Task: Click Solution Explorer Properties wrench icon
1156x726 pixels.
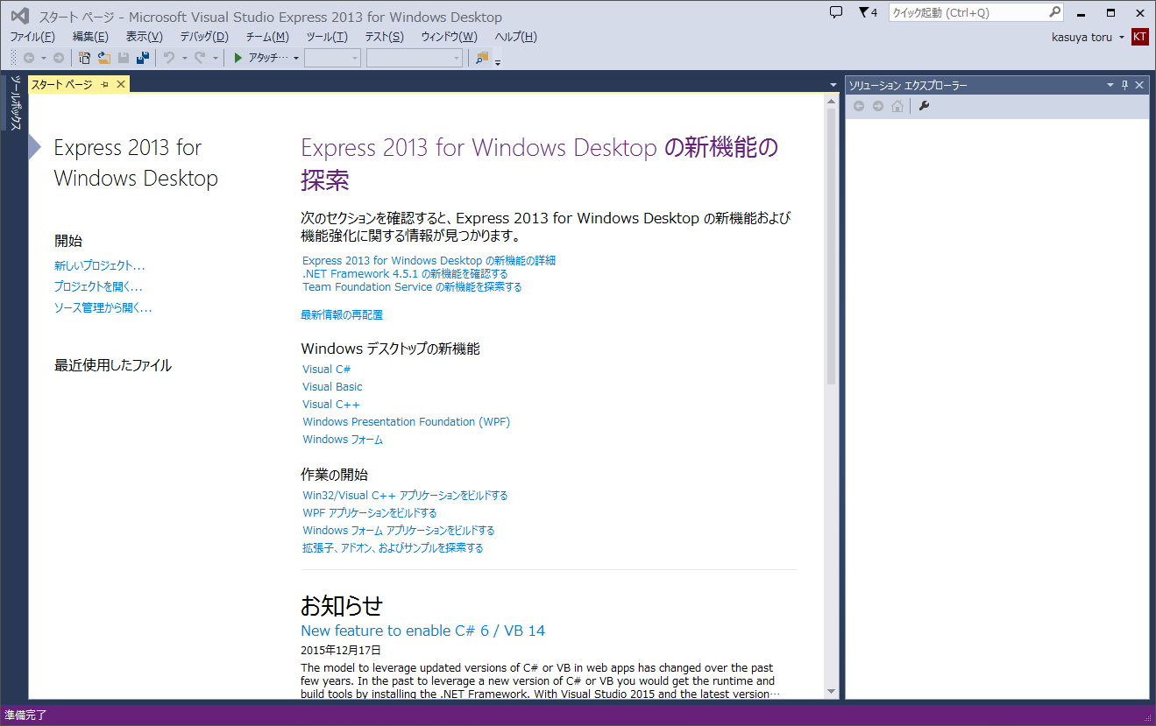Action: click(924, 106)
